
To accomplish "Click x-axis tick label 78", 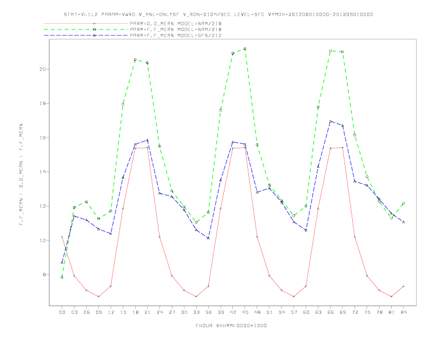I will (379, 312).
